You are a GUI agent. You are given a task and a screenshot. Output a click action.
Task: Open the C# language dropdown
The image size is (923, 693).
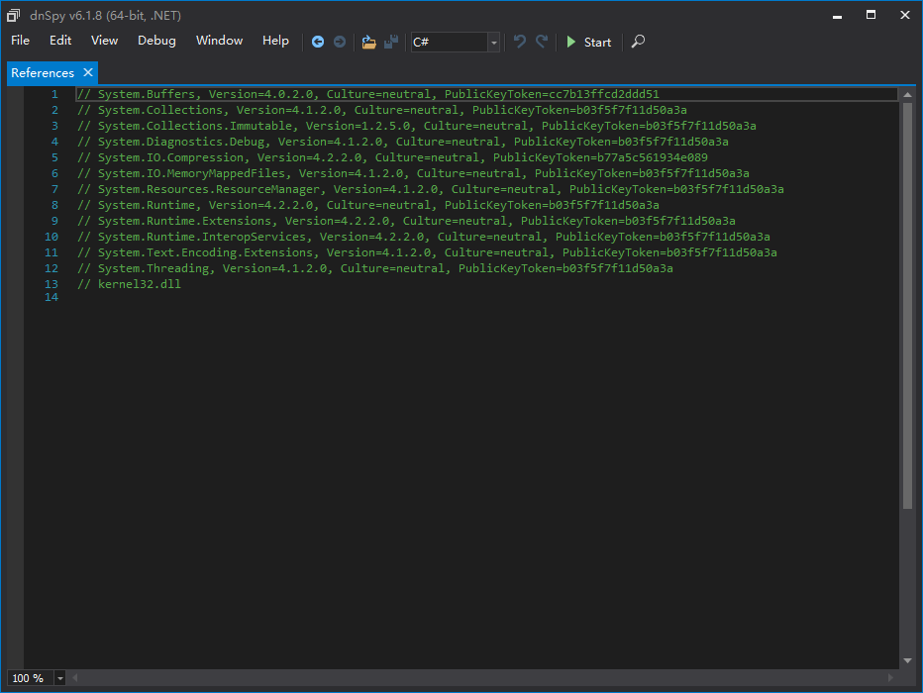click(x=451, y=42)
